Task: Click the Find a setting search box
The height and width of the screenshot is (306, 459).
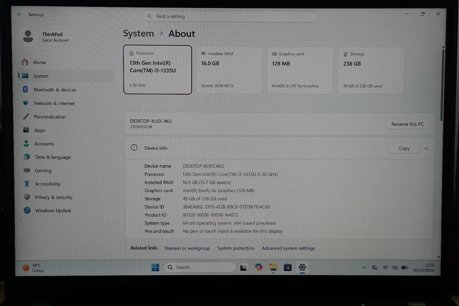Action: click(230, 16)
